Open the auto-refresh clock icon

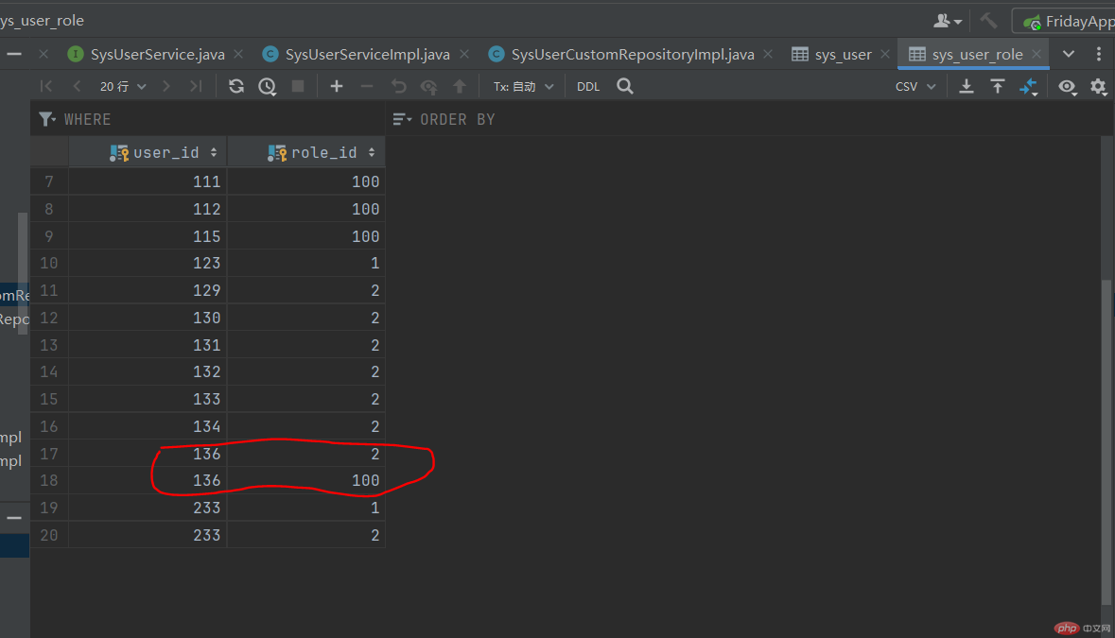pos(268,87)
